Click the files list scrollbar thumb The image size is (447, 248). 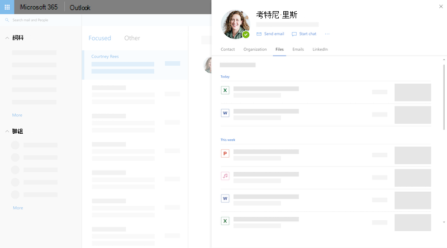point(444,97)
